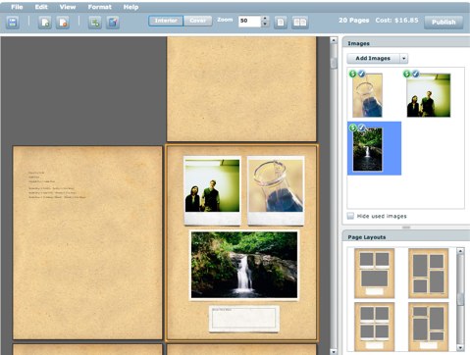Switch to two-page spread view icon
This screenshot has width=470, height=355.
pos(300,23)
